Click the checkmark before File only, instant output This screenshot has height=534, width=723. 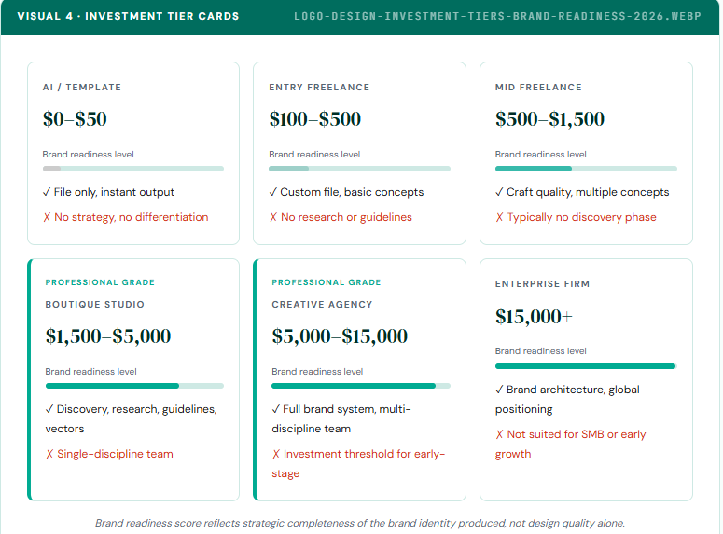[x=47, y=192]
